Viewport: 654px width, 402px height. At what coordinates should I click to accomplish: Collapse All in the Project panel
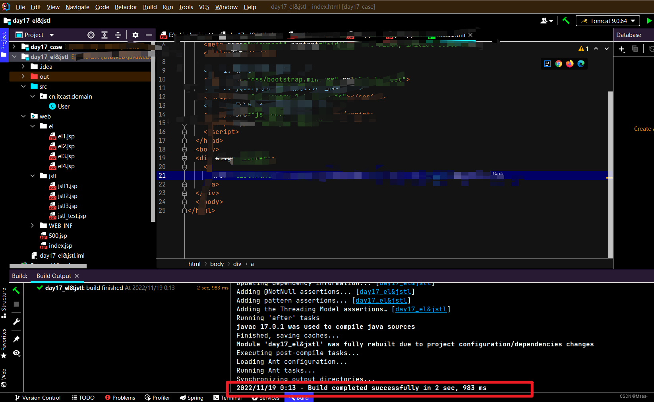tap(118, 35)
